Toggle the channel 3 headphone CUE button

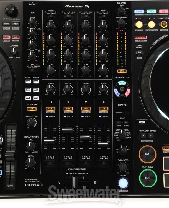click(x=50, y=109)
